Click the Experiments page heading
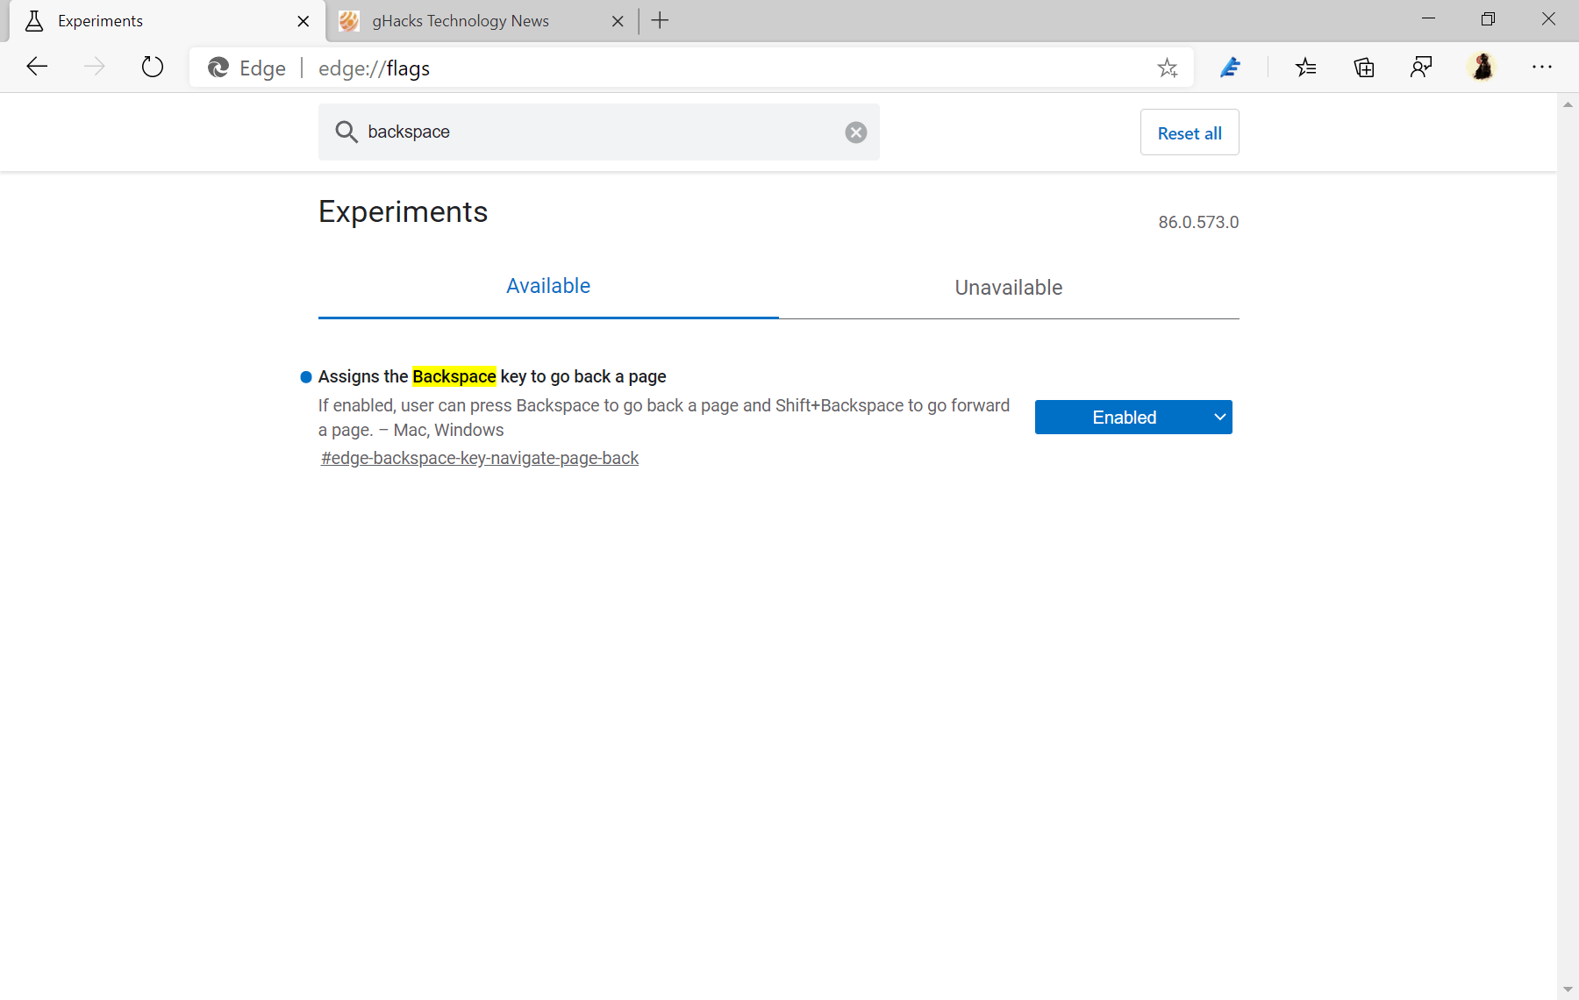Screen dimensions: 1579x1000 pos(403,212)
